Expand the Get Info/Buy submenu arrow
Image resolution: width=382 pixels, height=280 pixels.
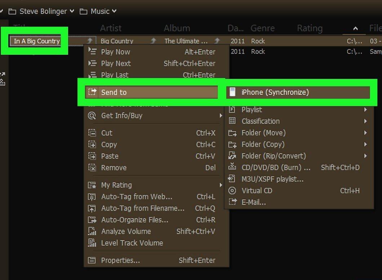coord(221,116)
